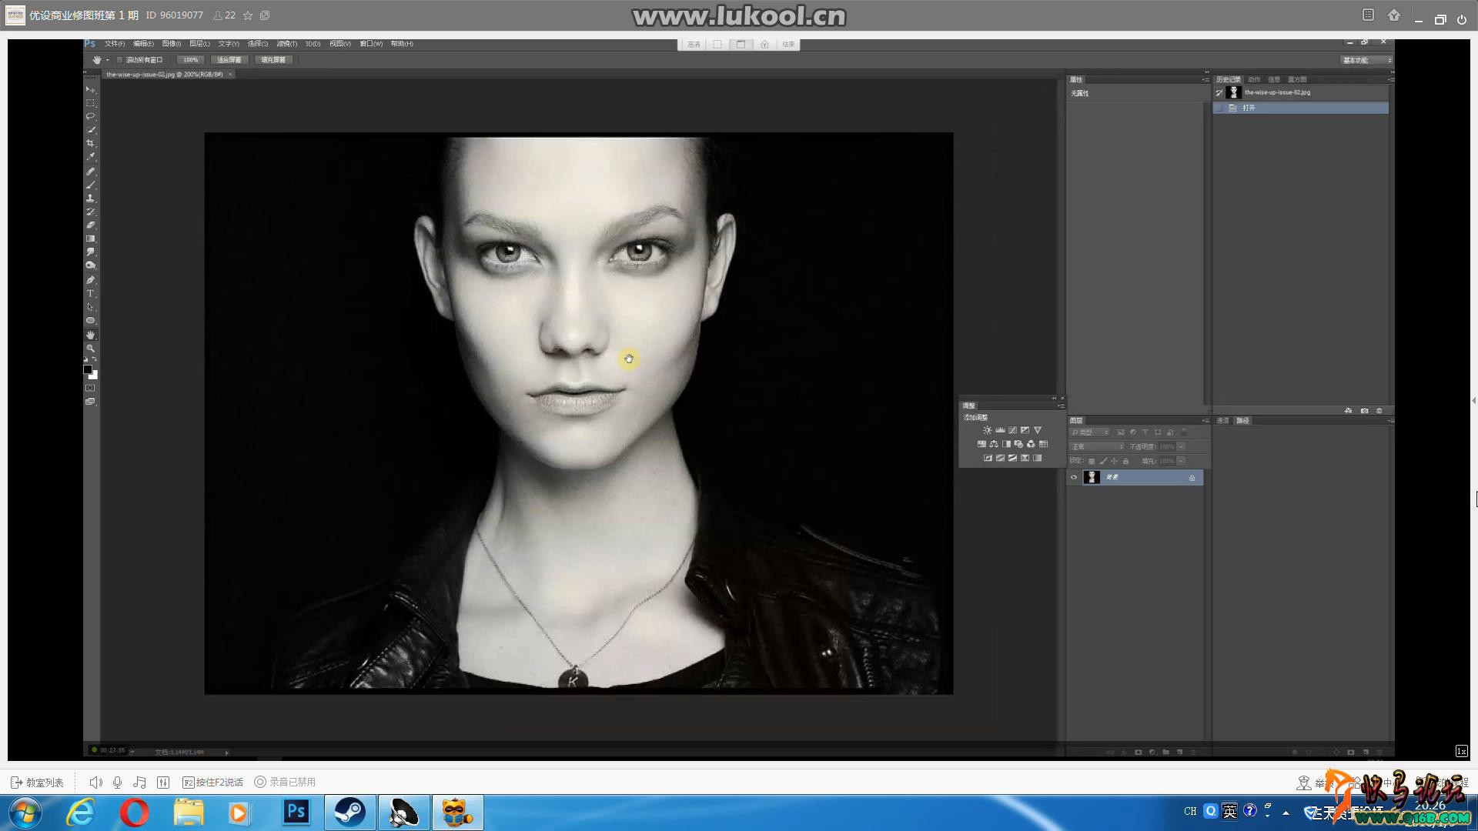The height and width of the screenshot is (831, 1478).
Task: Select the 背景 layer thumbnail
Action: point(1092,477)
